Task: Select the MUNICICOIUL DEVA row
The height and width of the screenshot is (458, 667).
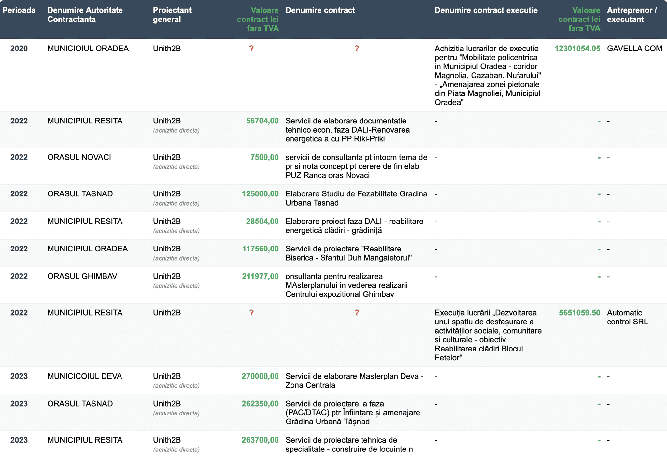Action: tap(333, 380)
